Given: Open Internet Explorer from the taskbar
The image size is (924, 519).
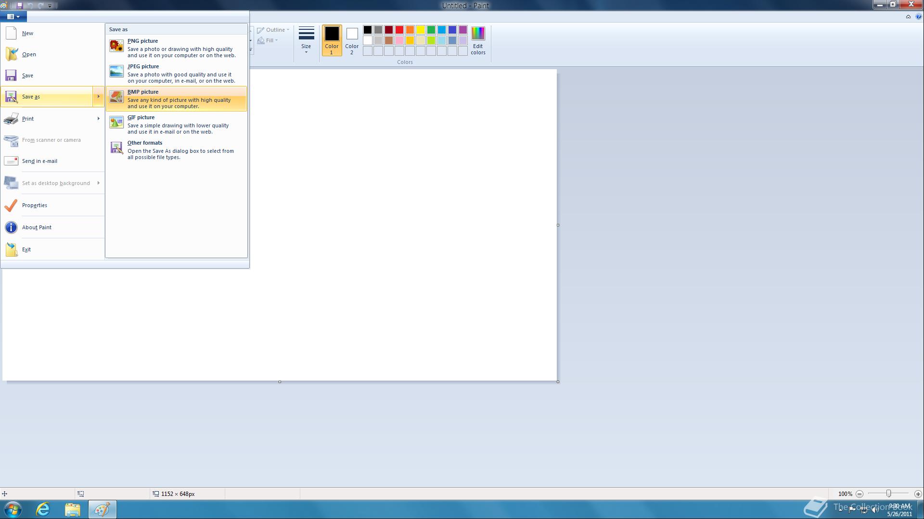Looking at the screenshot, I should (43, 509).
